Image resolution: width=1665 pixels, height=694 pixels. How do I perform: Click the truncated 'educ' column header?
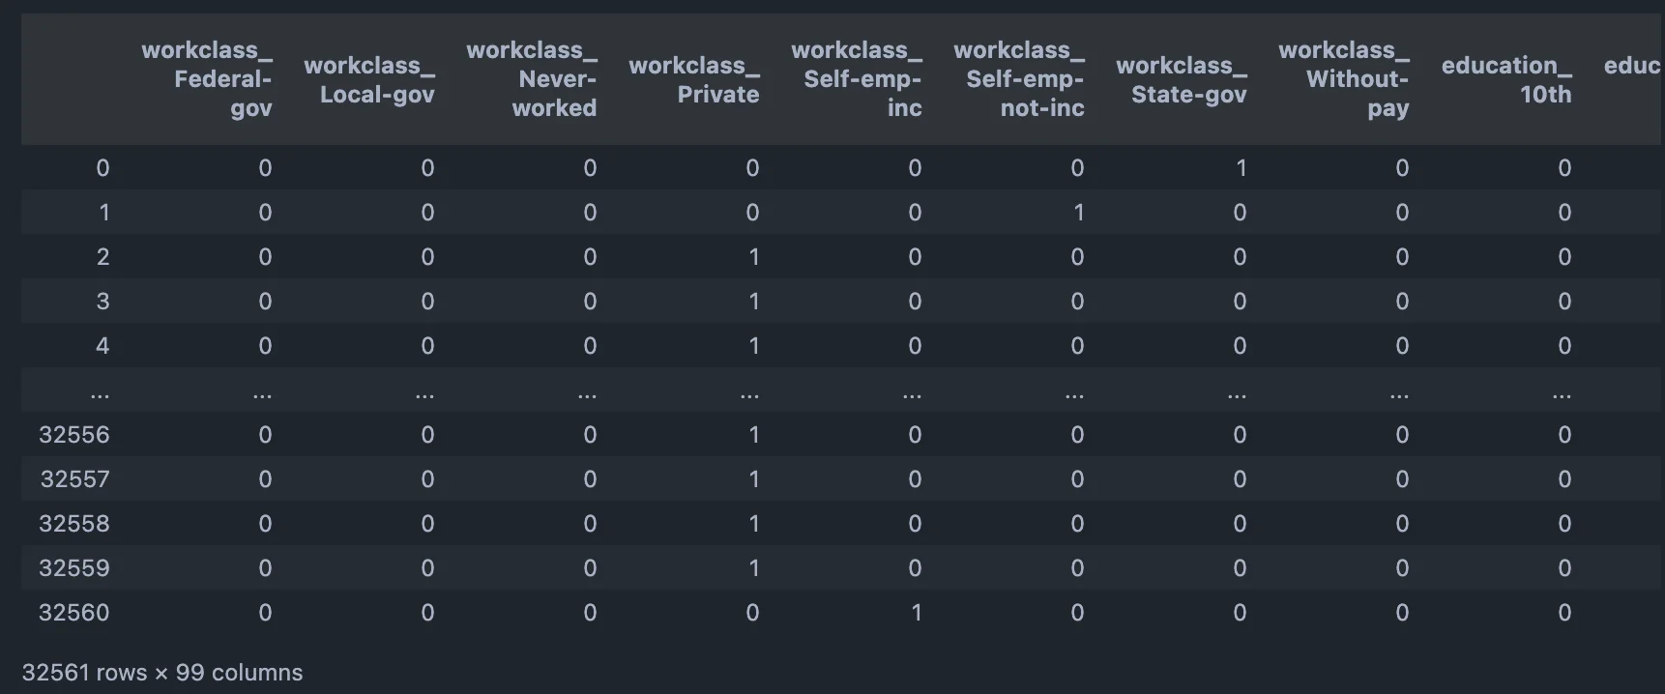pyautogui.click(x=1632, y=66)
